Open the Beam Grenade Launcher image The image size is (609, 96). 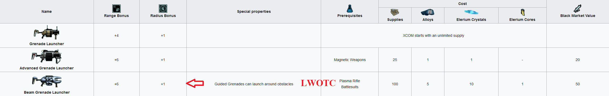click(47, 81)
